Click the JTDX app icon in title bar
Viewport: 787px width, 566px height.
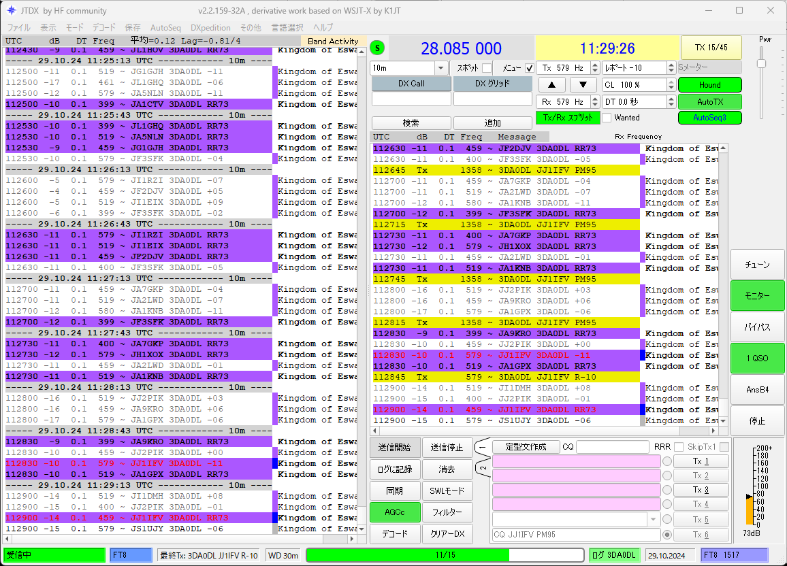pos(11,10)
